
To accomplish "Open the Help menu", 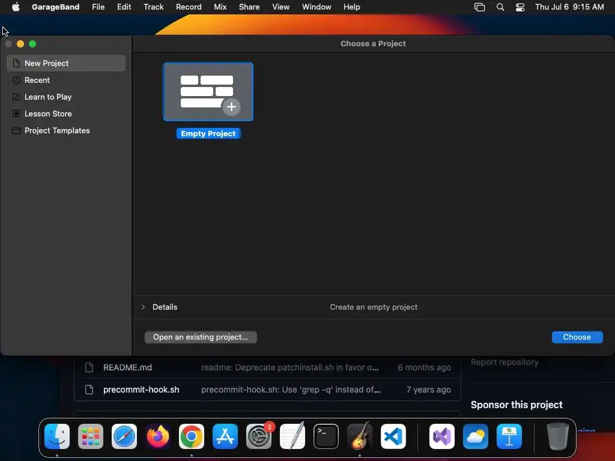I will click(351, 7).
